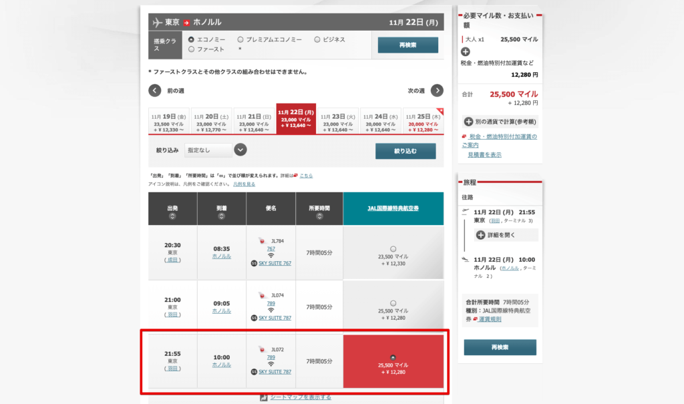Click the Wi-Fi icon for flight JL784
The height and width of the screenshot is (404, 684).
[271, 256]
